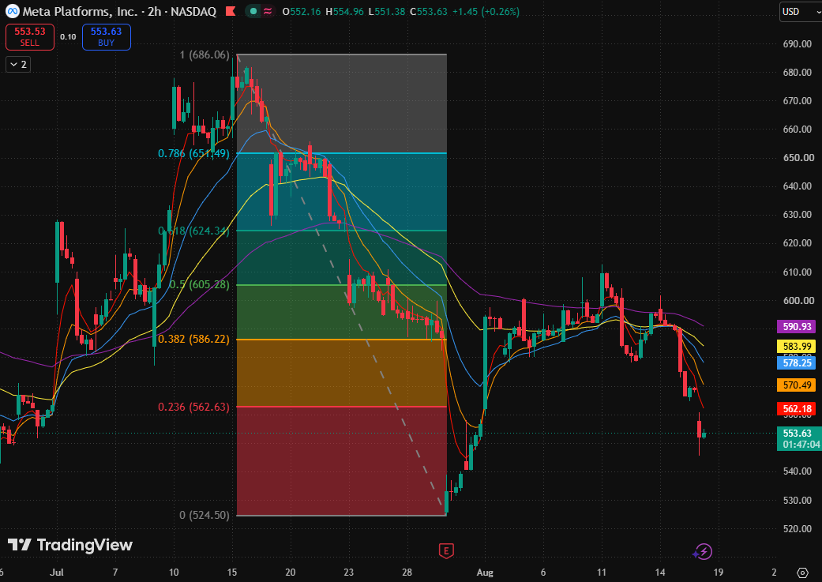The image size is (822, 582).
Task: Open chart settings hexagon gear icon
Action: pos(802,572)
